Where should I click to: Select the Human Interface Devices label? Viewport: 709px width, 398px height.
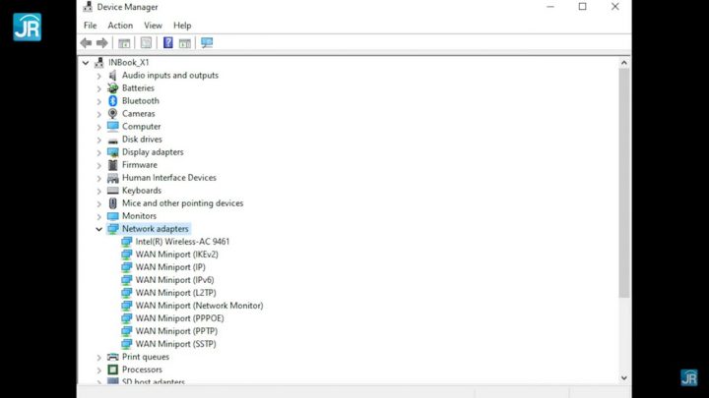pyautogui.click(x=169, y=178)
